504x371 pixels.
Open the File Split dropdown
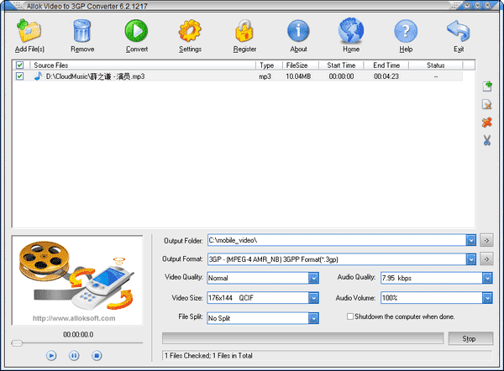click(x=313, y=318)
